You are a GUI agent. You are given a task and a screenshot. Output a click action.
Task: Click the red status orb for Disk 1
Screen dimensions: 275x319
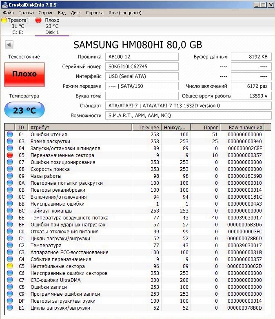click(x=38, y=20)
